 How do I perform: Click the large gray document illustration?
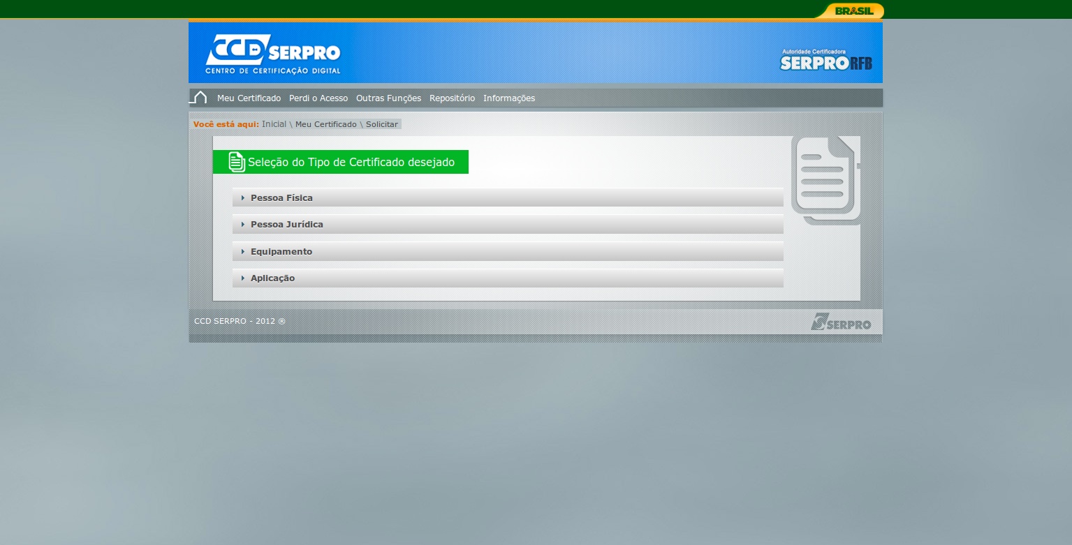tap(825, 180)
